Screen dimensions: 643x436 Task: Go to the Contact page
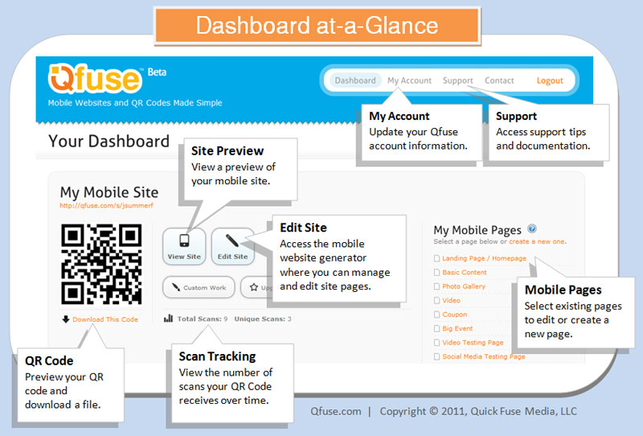pyautogui.click(x=499, y=80)
